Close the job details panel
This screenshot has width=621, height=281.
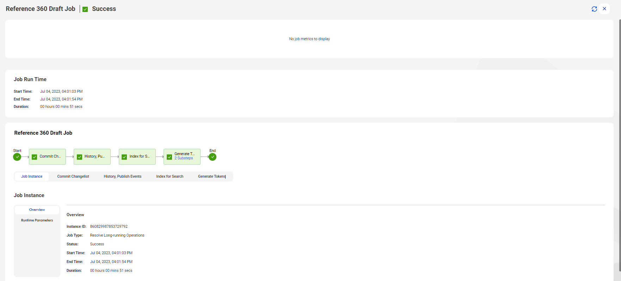coord(604,9)
